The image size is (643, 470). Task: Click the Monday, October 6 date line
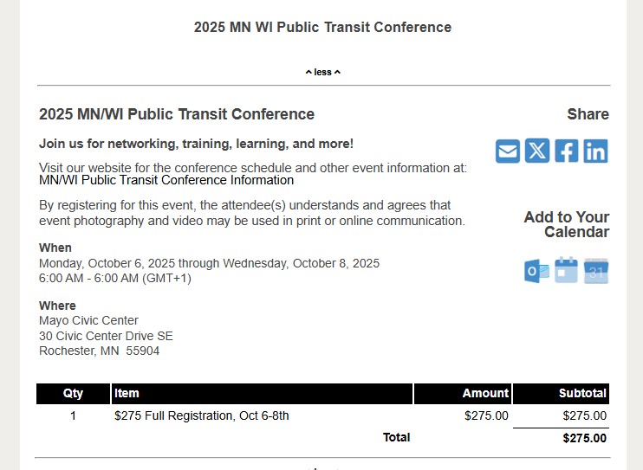209,263
